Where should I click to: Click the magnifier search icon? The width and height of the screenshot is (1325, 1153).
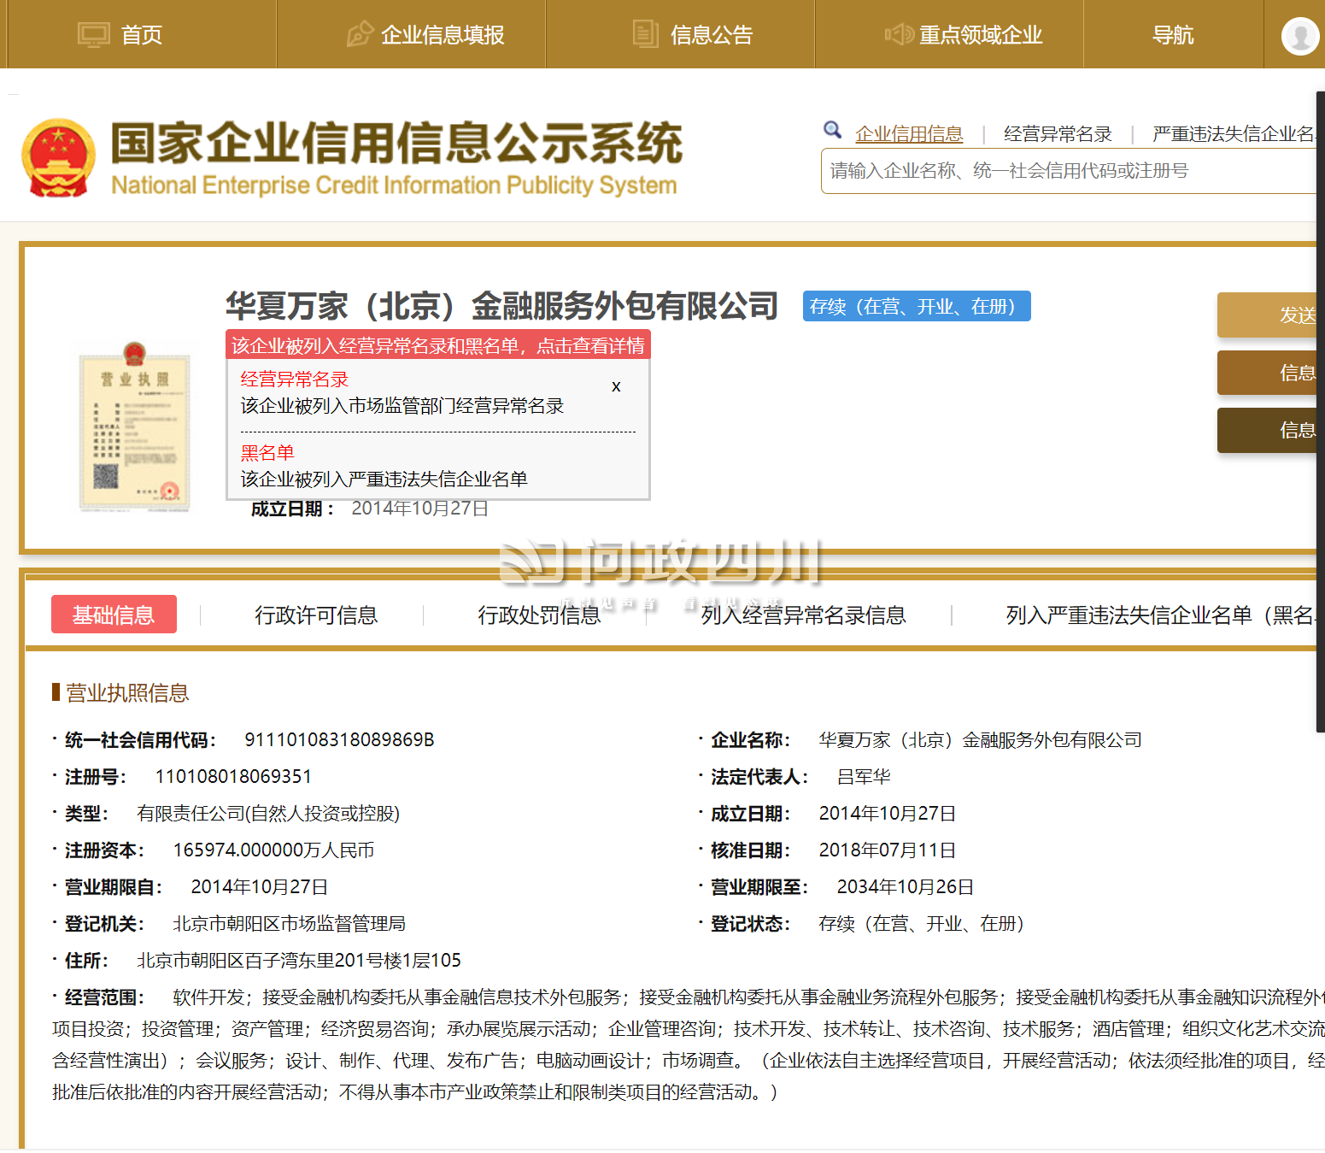pyautogui.click(x=832, y=130)
